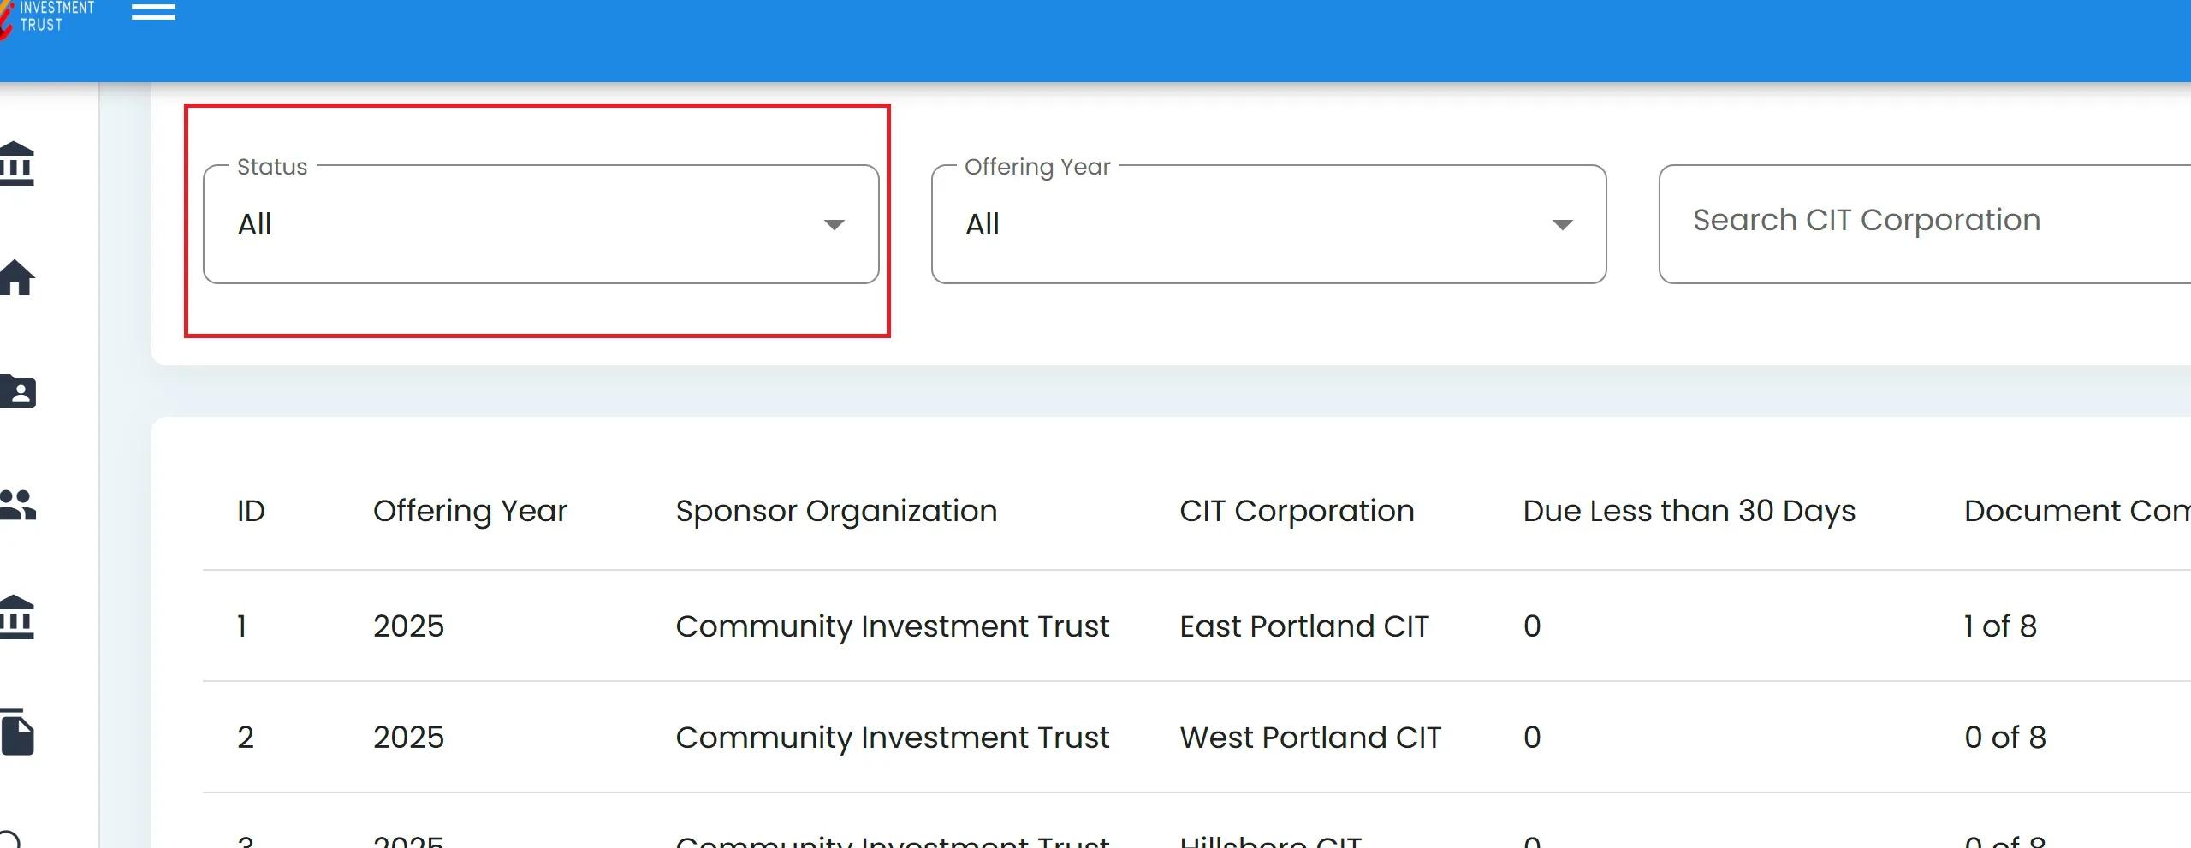Click the Due Less than 30 Days header
This screenshot has width=2191, height=848.
pyautogui.click(x=1689, y=511)
